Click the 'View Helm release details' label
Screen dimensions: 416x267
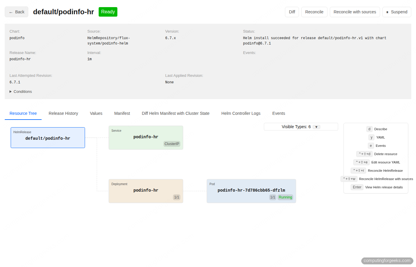384,187
